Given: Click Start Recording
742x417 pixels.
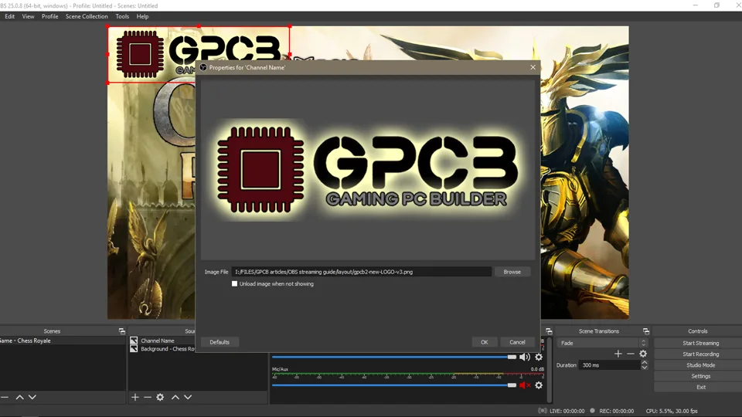Looking at the screenshot, I should pos(700,354).
